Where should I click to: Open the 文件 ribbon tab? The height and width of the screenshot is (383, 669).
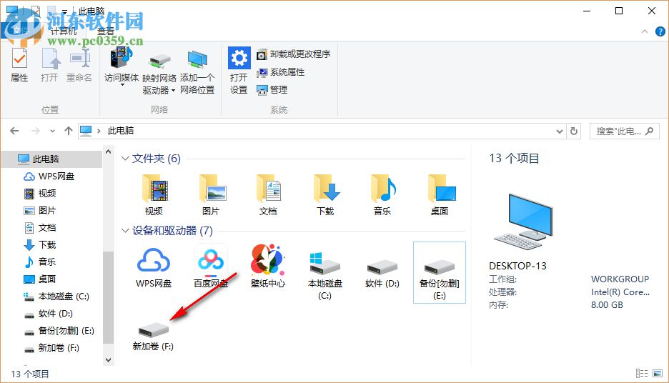click(21, 31)
